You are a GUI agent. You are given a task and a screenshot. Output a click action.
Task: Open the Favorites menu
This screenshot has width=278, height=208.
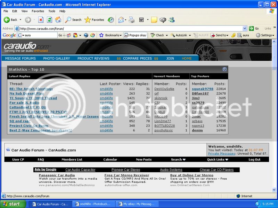[x=38, y=11]
